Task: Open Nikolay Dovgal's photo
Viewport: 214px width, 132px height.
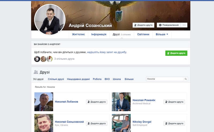Action: point(121,123)
